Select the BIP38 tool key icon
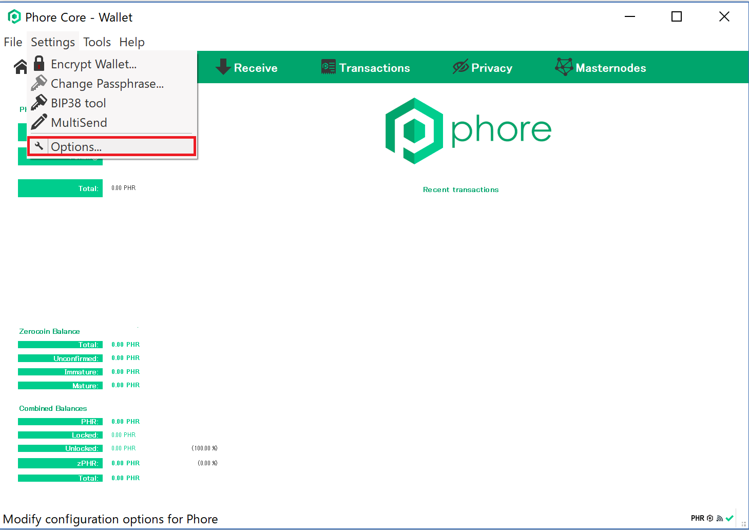Viewport: 749px width, 530px height. [x=39, y=102]
